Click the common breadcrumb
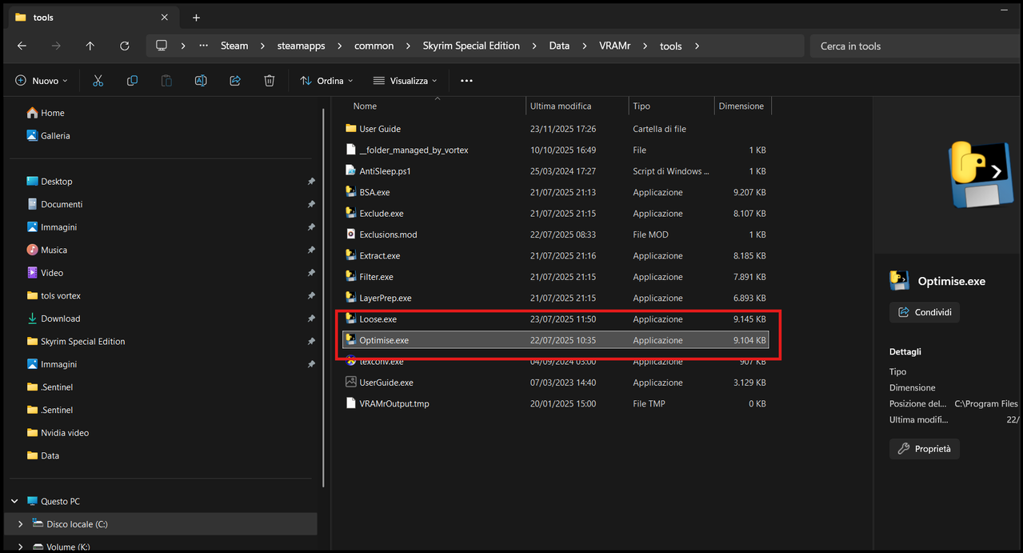The height and width of the screenshot is (553, 1023). [x=374, y=46]
